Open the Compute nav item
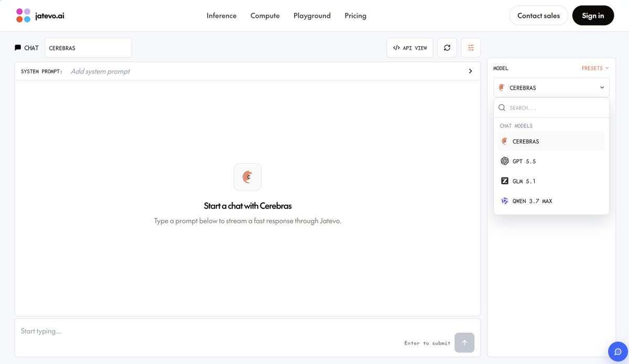This screenshot has height=364, width=629. (x=265, y=16)
